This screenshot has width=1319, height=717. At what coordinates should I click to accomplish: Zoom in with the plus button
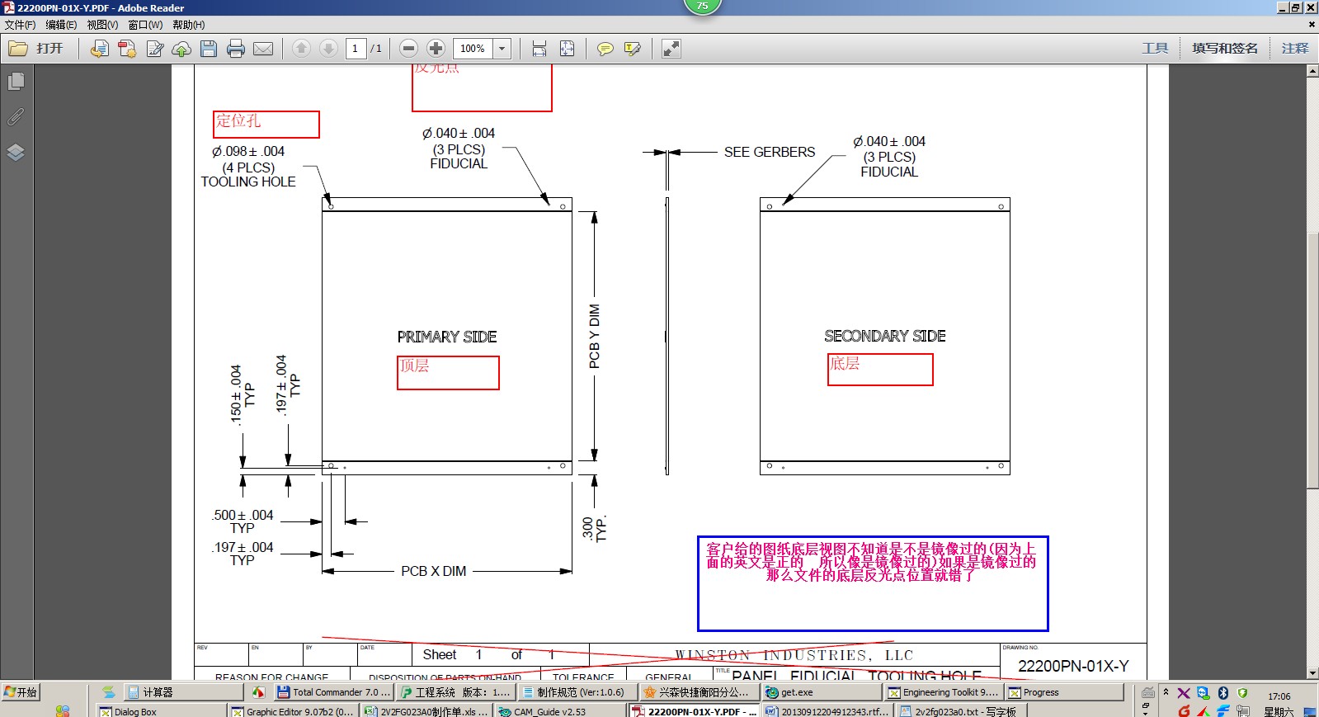tap(436, 49)
